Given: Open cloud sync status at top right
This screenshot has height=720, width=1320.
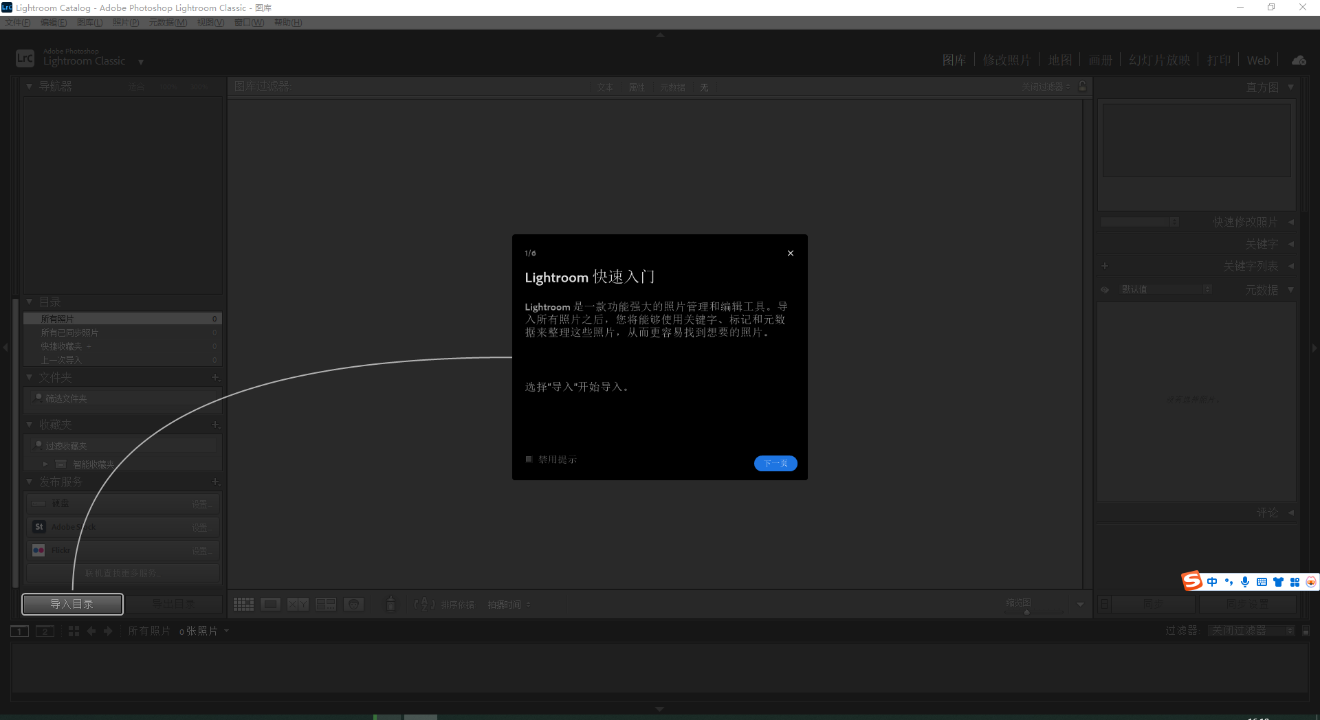Looking at the screenshot, I should click(x=1298, y=60).
